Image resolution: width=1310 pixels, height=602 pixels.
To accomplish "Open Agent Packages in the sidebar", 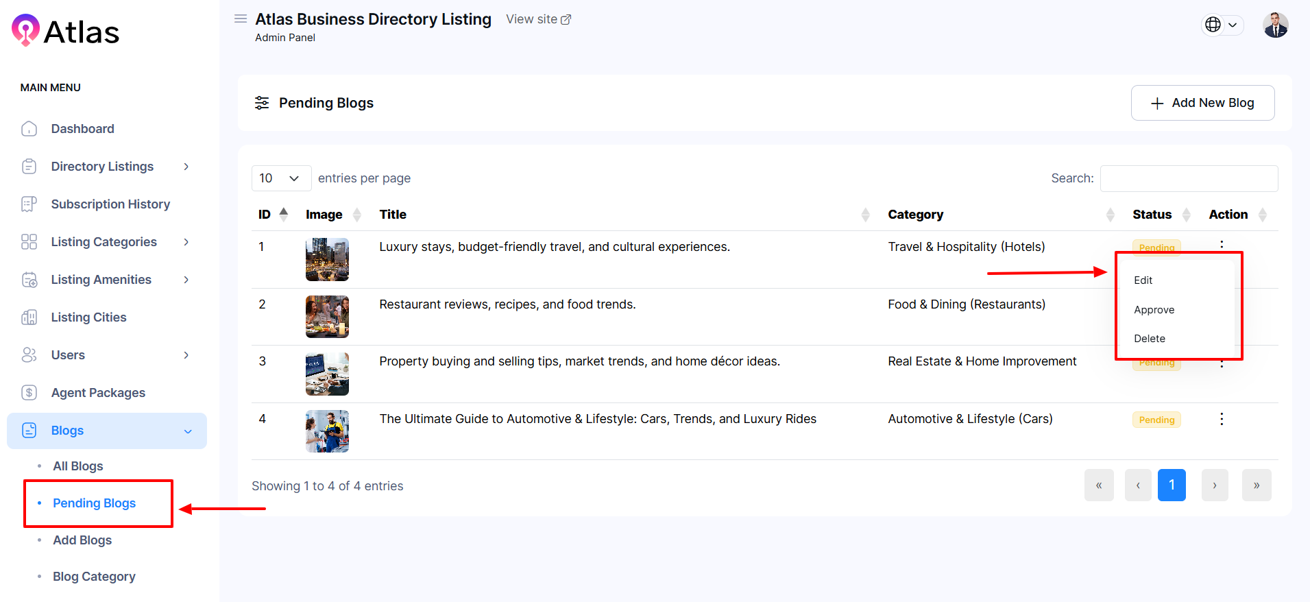I will pos(98,393).
